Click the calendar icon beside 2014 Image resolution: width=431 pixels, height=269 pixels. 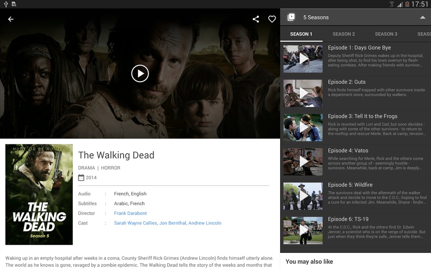(x=81, y=178)
